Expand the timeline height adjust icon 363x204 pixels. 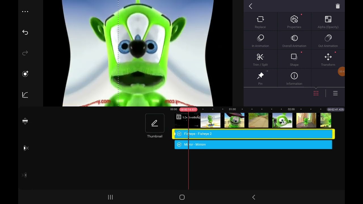tap(25, 121)
